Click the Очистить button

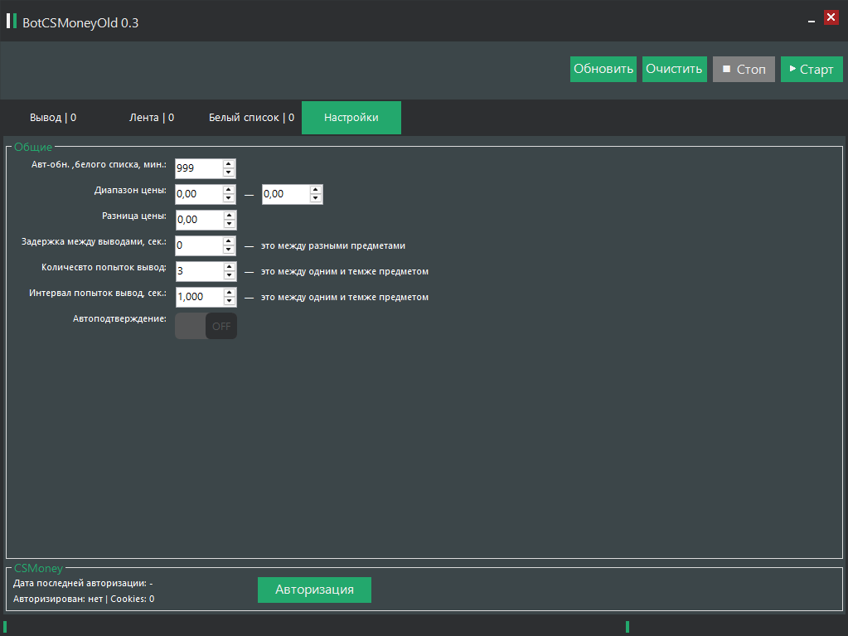(674, 70)
